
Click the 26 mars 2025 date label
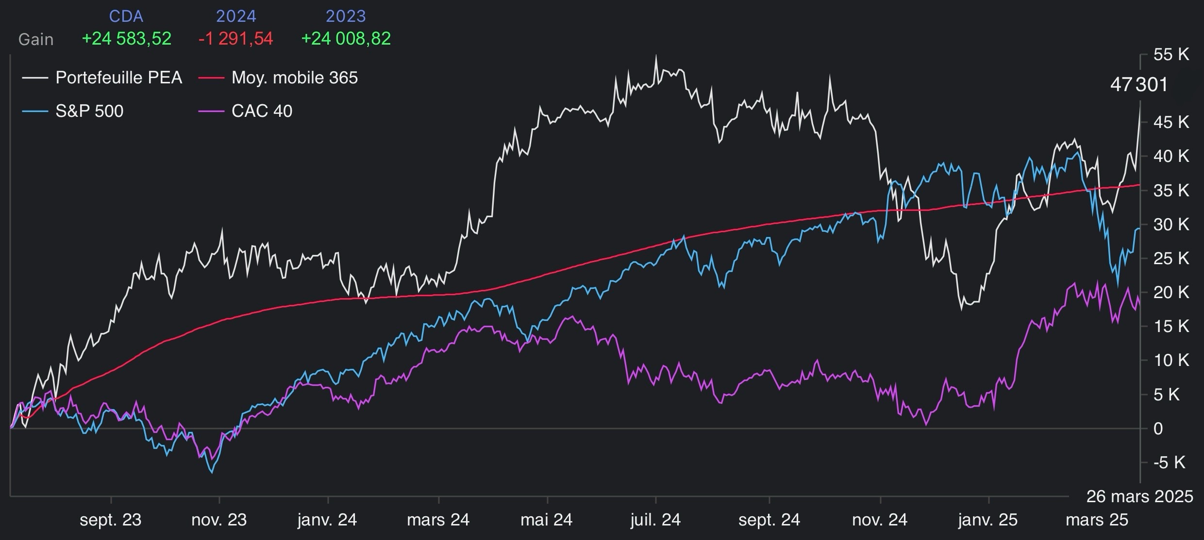coord(1139,496)
